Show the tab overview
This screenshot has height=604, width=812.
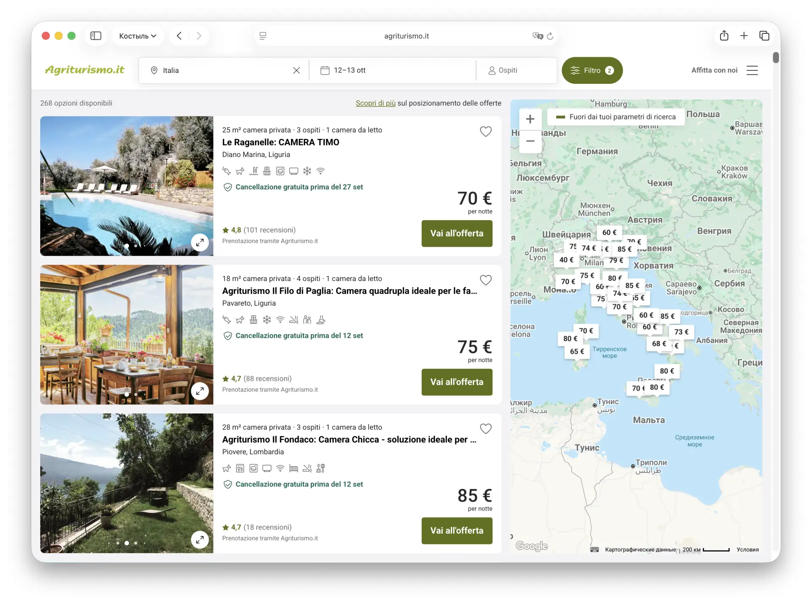pos(764,36)
